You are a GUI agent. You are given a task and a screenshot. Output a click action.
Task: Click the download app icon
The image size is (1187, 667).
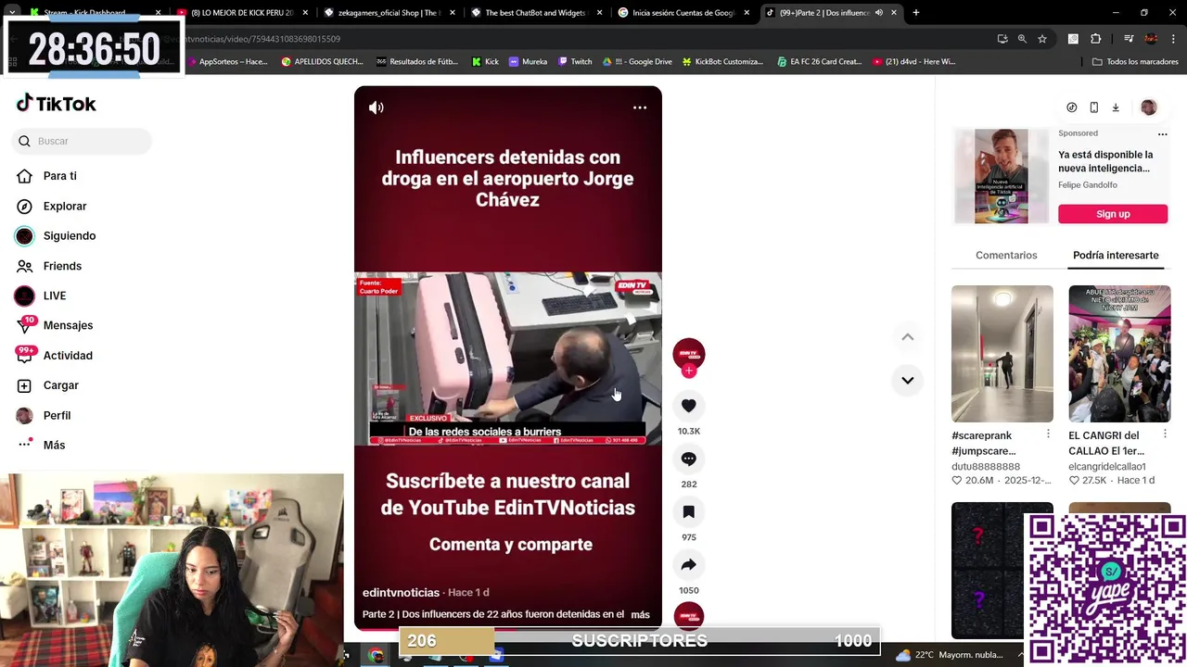(x=1116, y=107)
